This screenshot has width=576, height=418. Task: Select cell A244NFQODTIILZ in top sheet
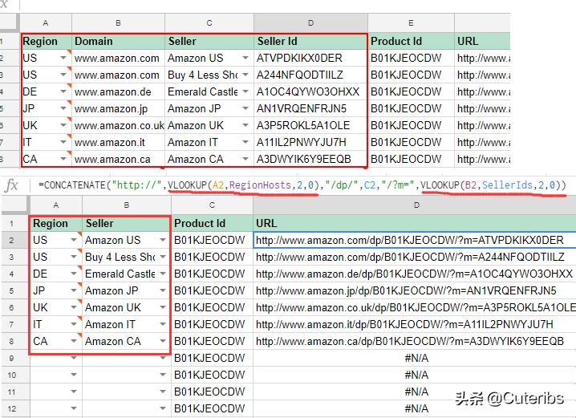[x=310, y=75]
